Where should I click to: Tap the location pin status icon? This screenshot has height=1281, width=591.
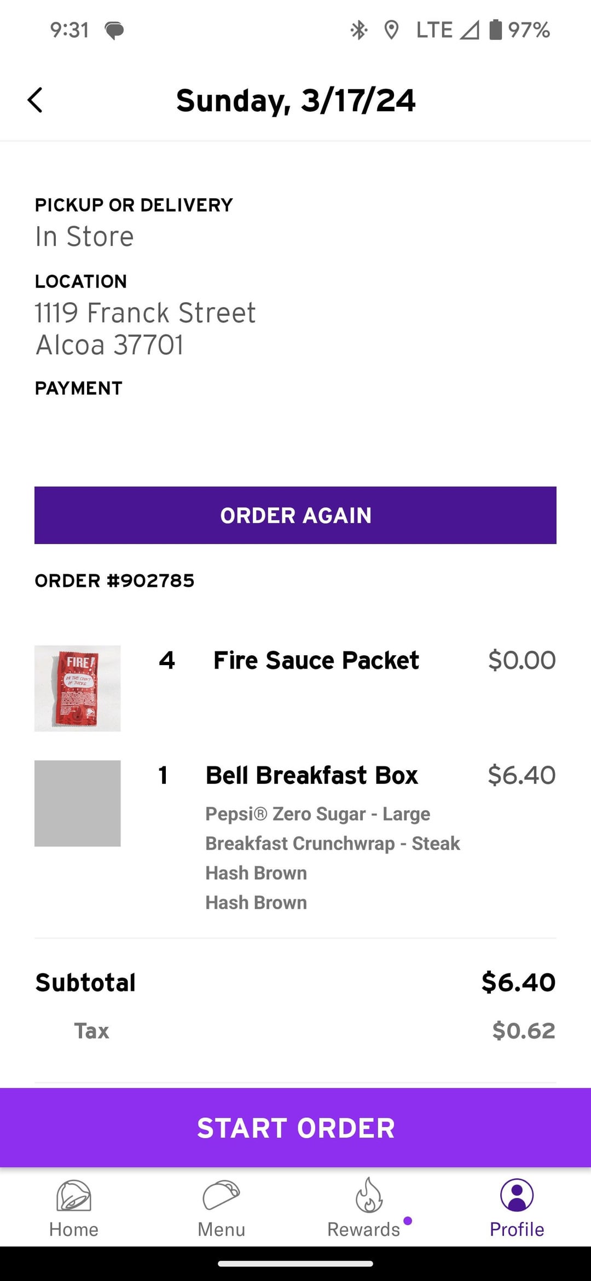[391, 30]
